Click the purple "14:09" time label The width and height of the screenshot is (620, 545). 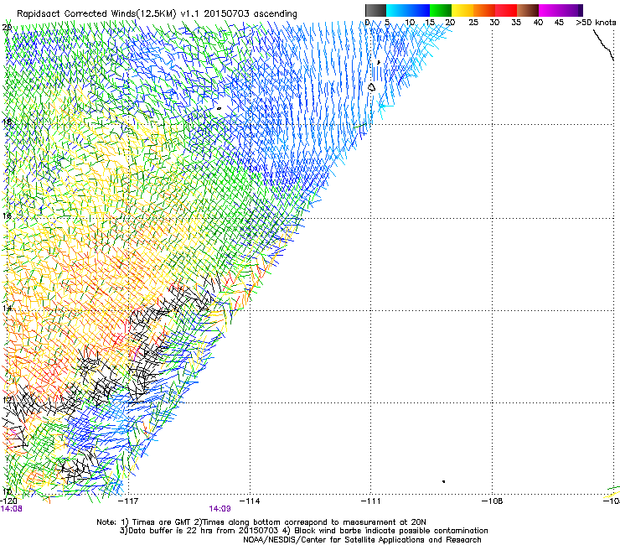[220, 509]
